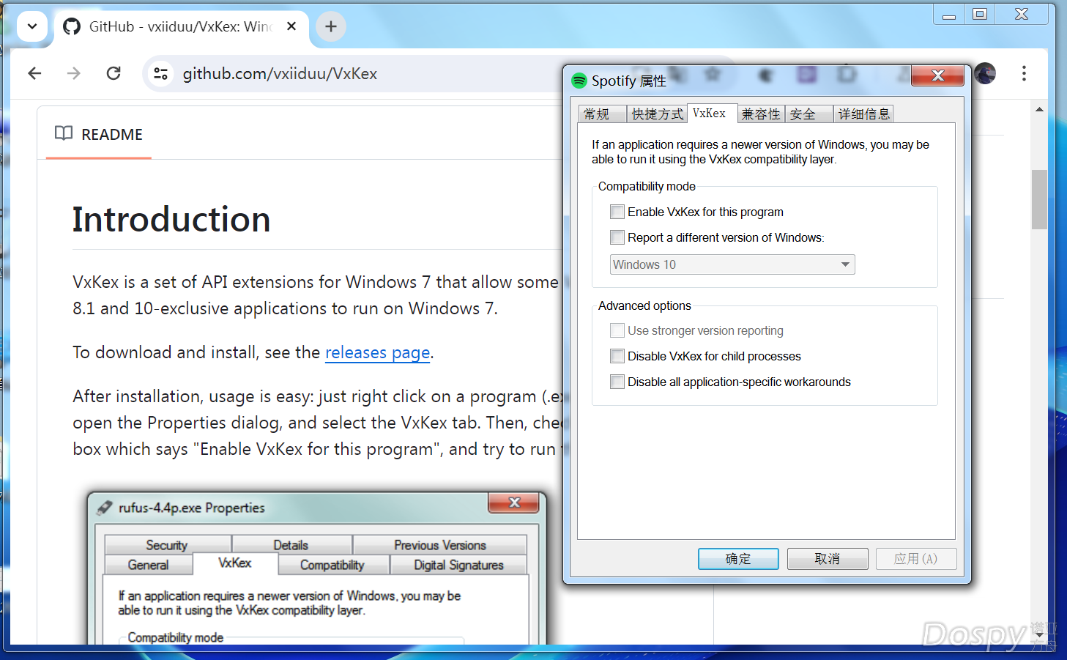
Task: Go forward in Chrome browser
Action: click(x=74, y=73)
